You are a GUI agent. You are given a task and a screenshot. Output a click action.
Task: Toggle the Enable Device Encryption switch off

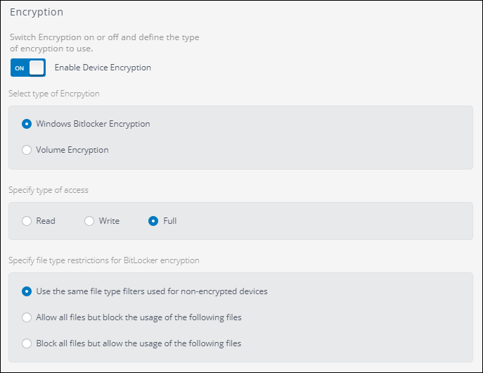(28, 68)
